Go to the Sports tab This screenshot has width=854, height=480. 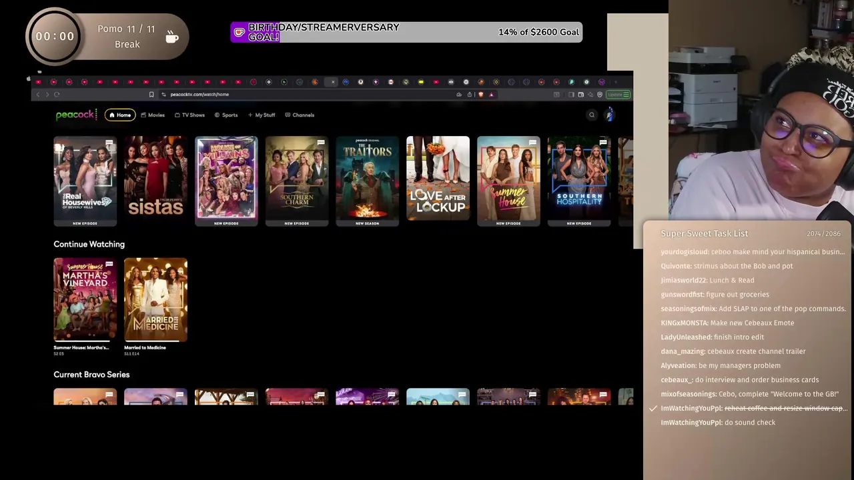click(226, 115)
